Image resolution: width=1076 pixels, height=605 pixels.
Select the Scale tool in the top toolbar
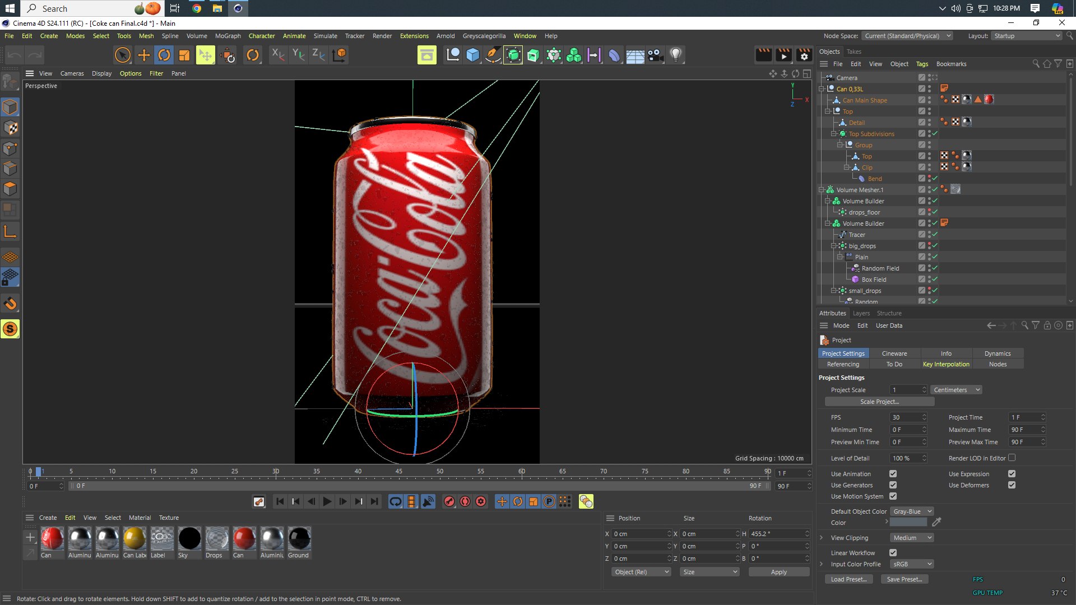(184, 55)
